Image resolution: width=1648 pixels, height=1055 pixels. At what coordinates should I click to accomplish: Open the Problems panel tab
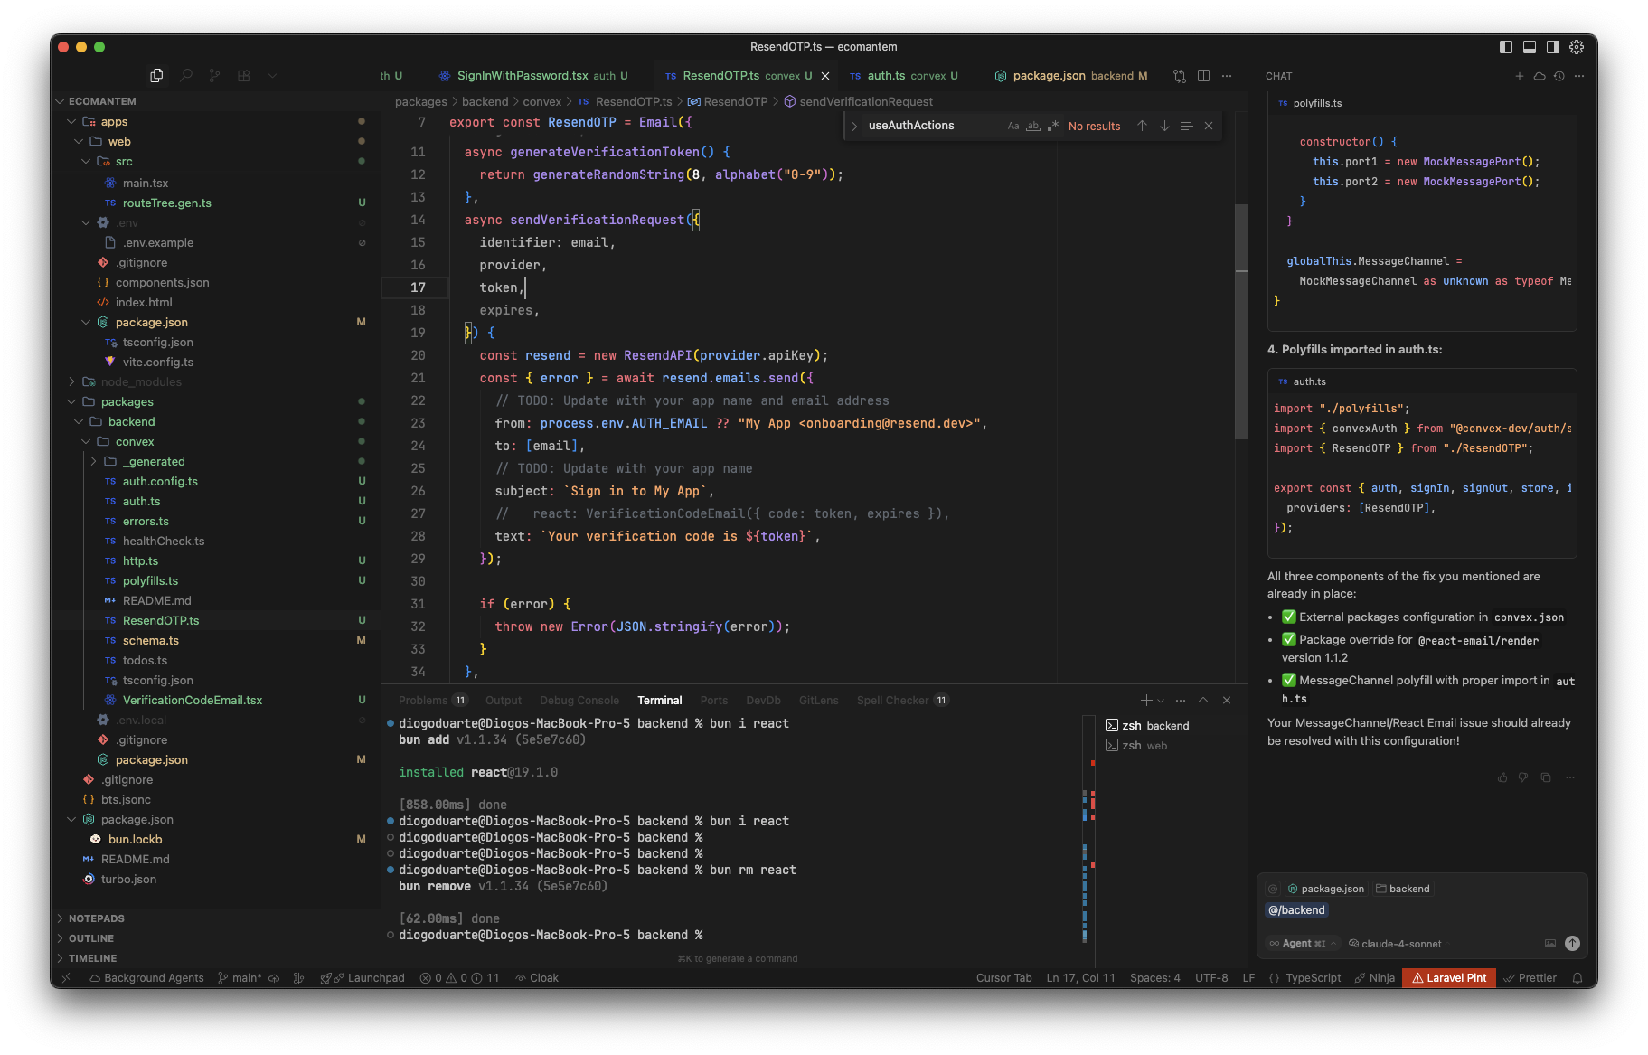[432, 701]
